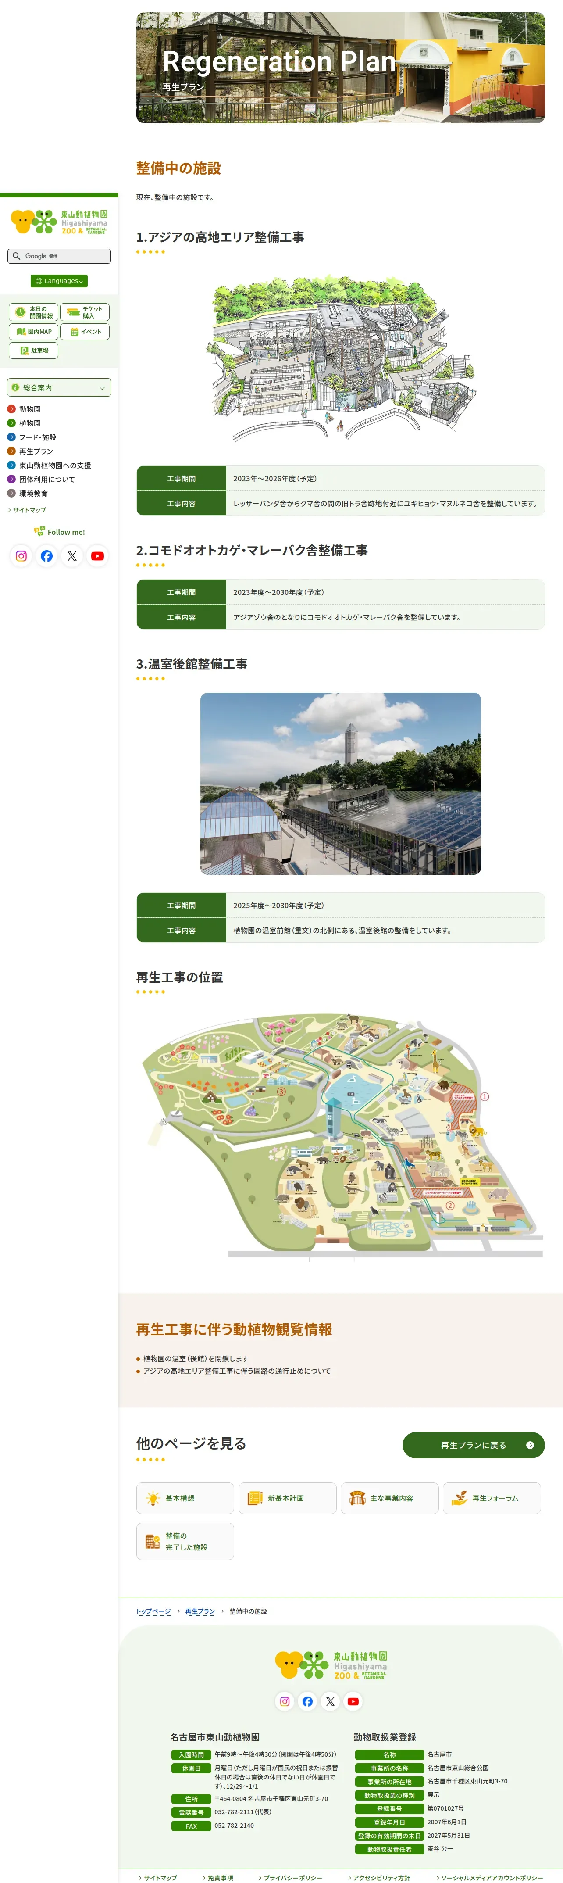Open the X icon in sidebar

click(x=71, y=555)
